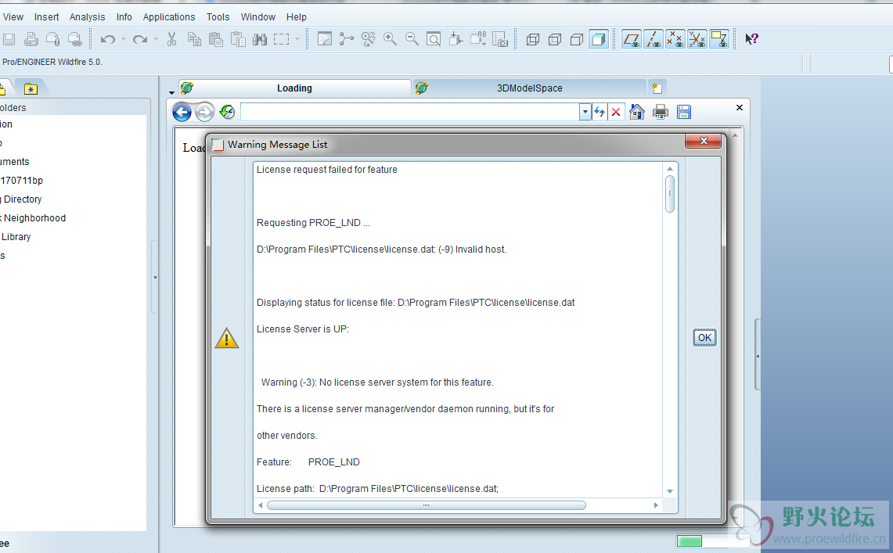Switch to the 3DModelSpace browser tab
Viewport: 893px width, 553px height.
click(x=530, y=88)
